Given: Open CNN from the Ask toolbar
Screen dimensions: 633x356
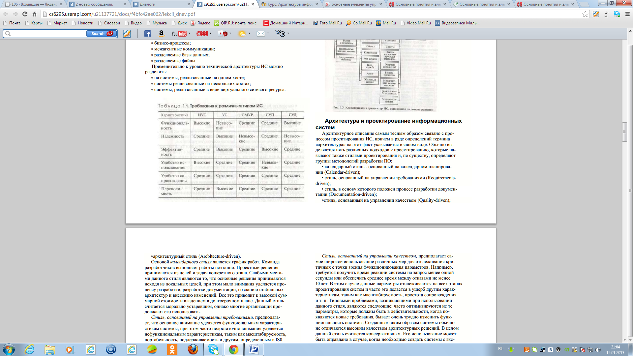Looking at the screenshot, I should [x=202, y=34].
